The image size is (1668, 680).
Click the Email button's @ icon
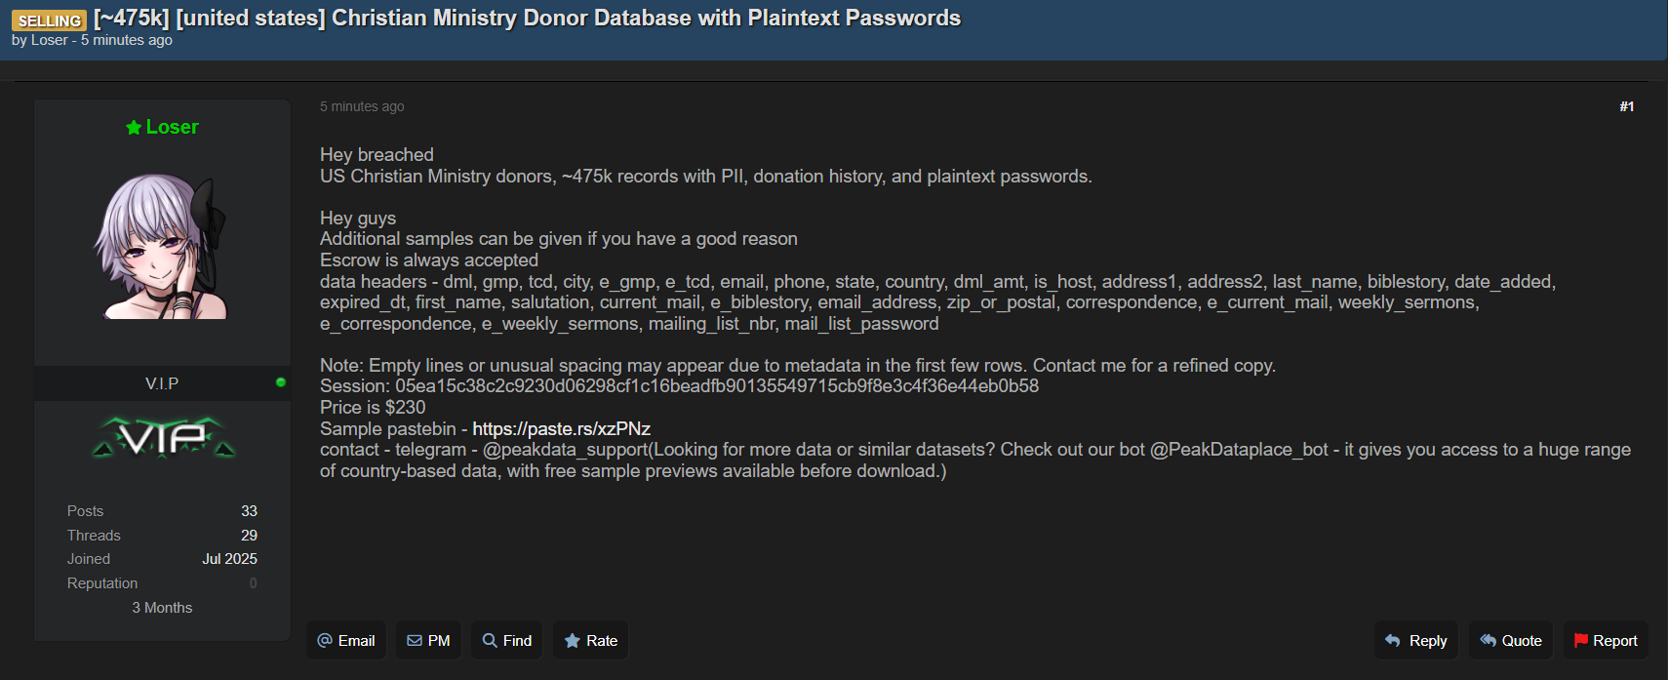pos(325,641)
